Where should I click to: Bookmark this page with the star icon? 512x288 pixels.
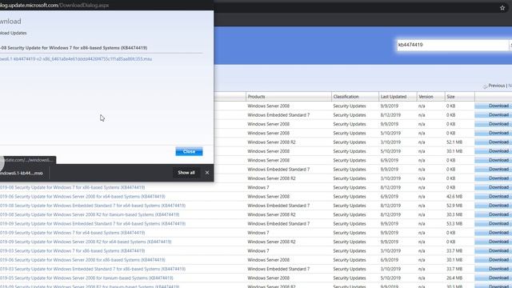(x=502, y=8)
